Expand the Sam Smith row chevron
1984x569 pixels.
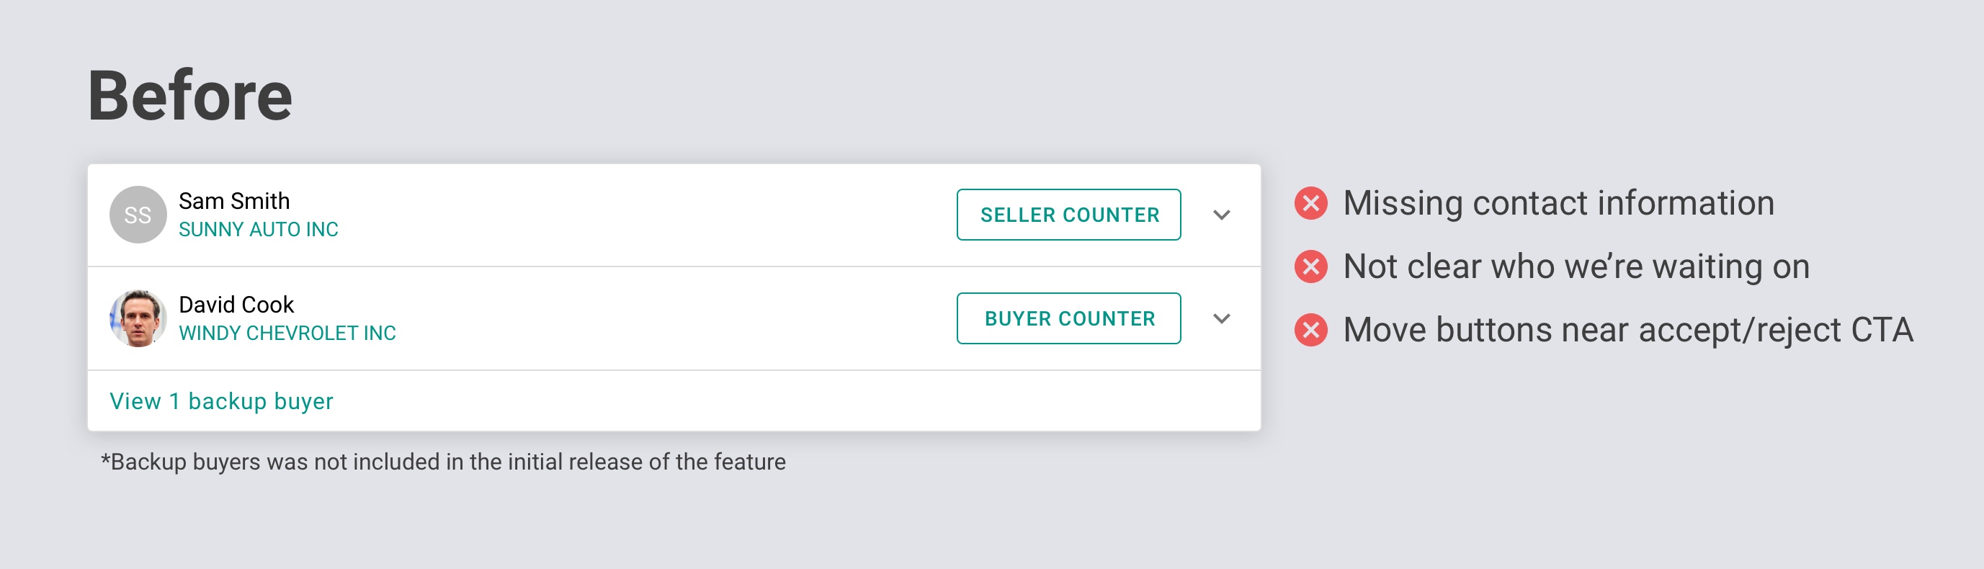click(1222, 215)
